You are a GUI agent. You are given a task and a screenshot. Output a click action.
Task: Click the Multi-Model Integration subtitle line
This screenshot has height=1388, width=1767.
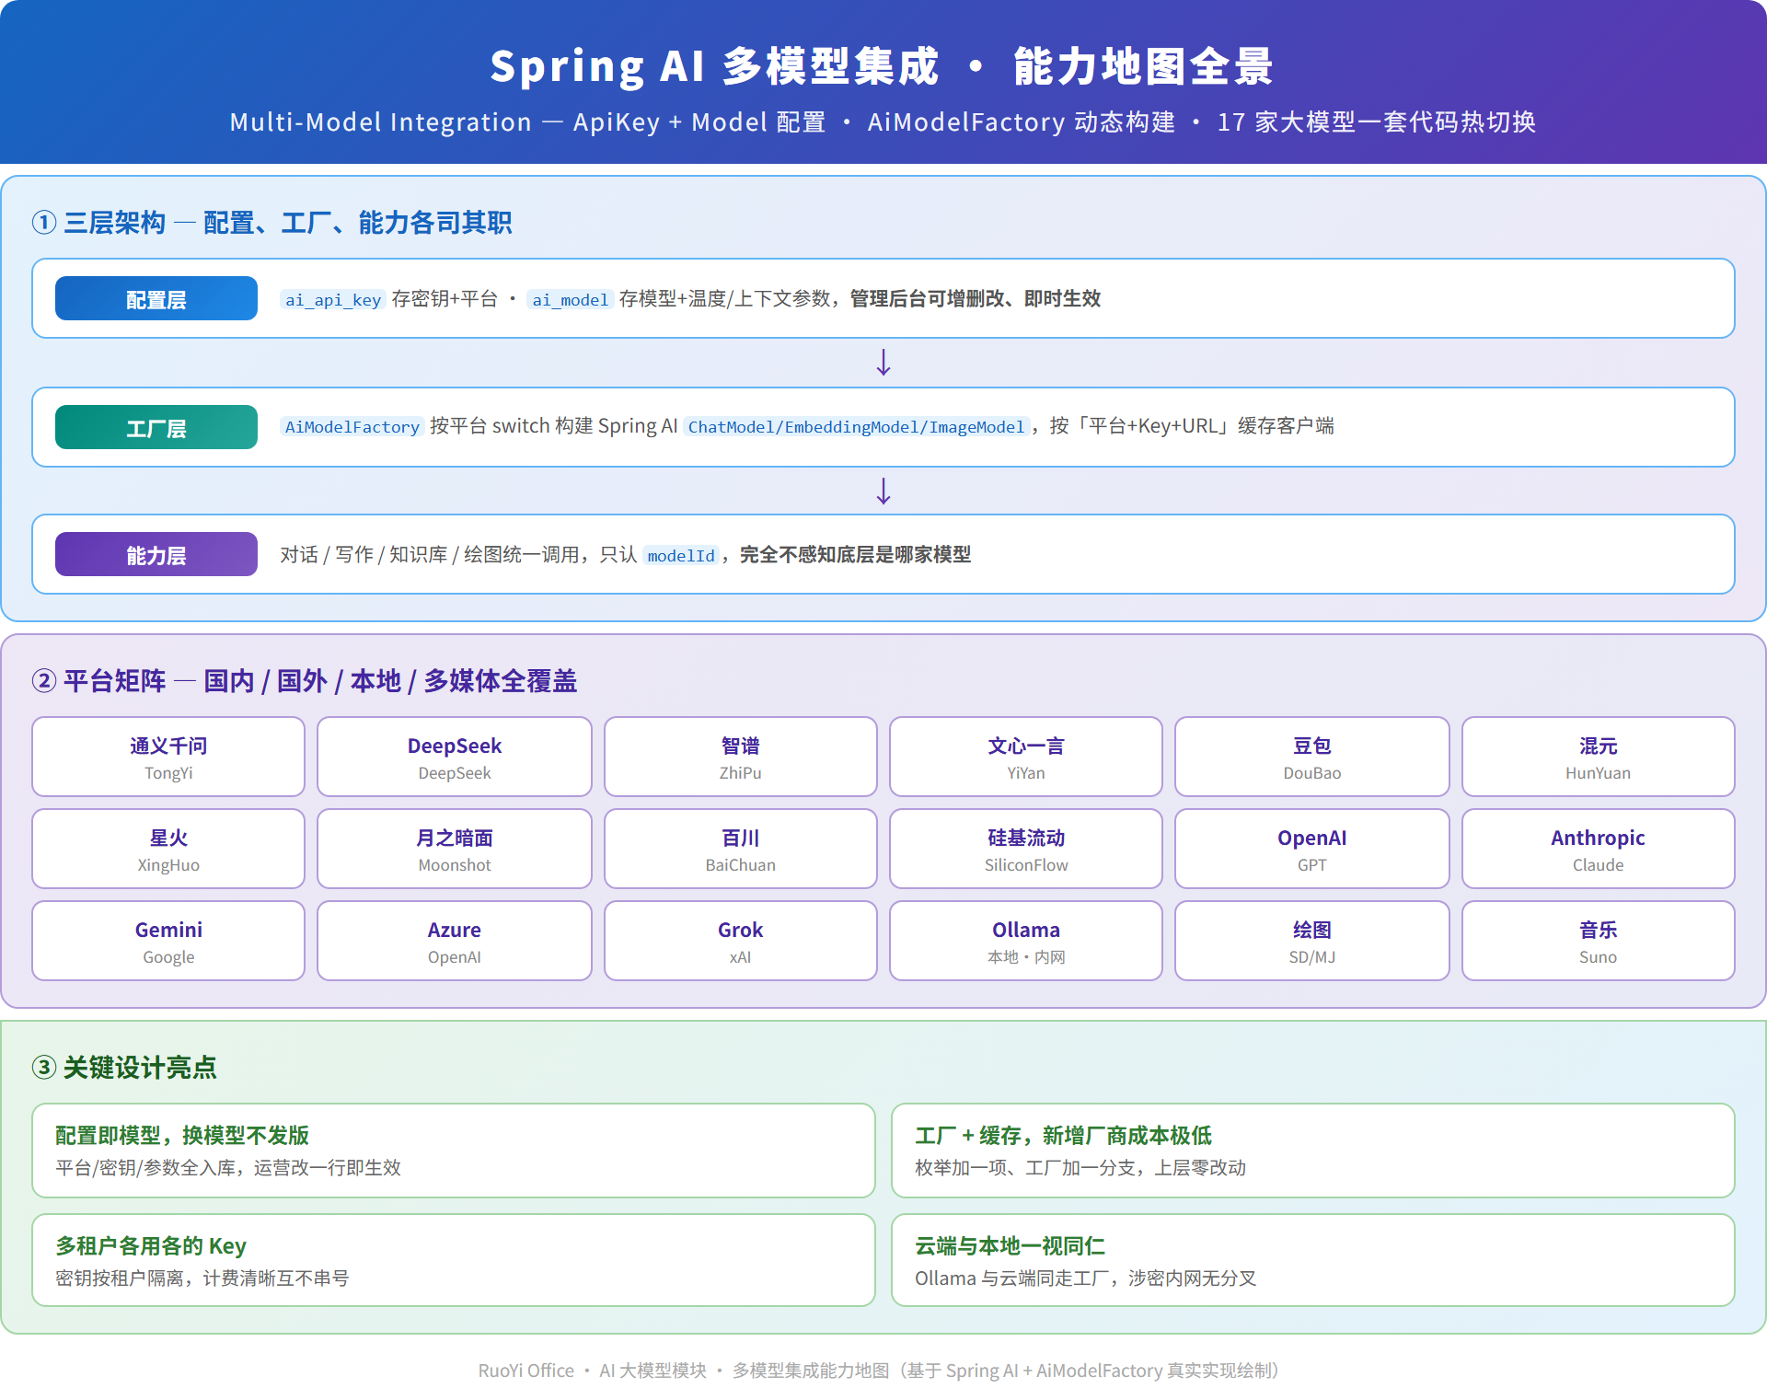click(883, 121)
